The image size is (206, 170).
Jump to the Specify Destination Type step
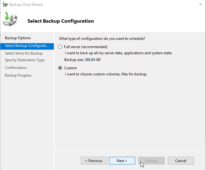(24, 60)
